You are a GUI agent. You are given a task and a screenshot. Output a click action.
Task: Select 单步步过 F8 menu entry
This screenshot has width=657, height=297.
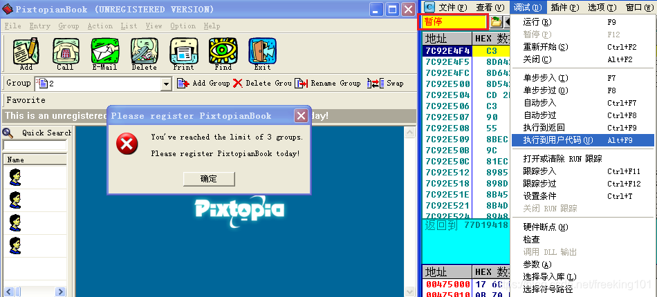tap(583, 90)
